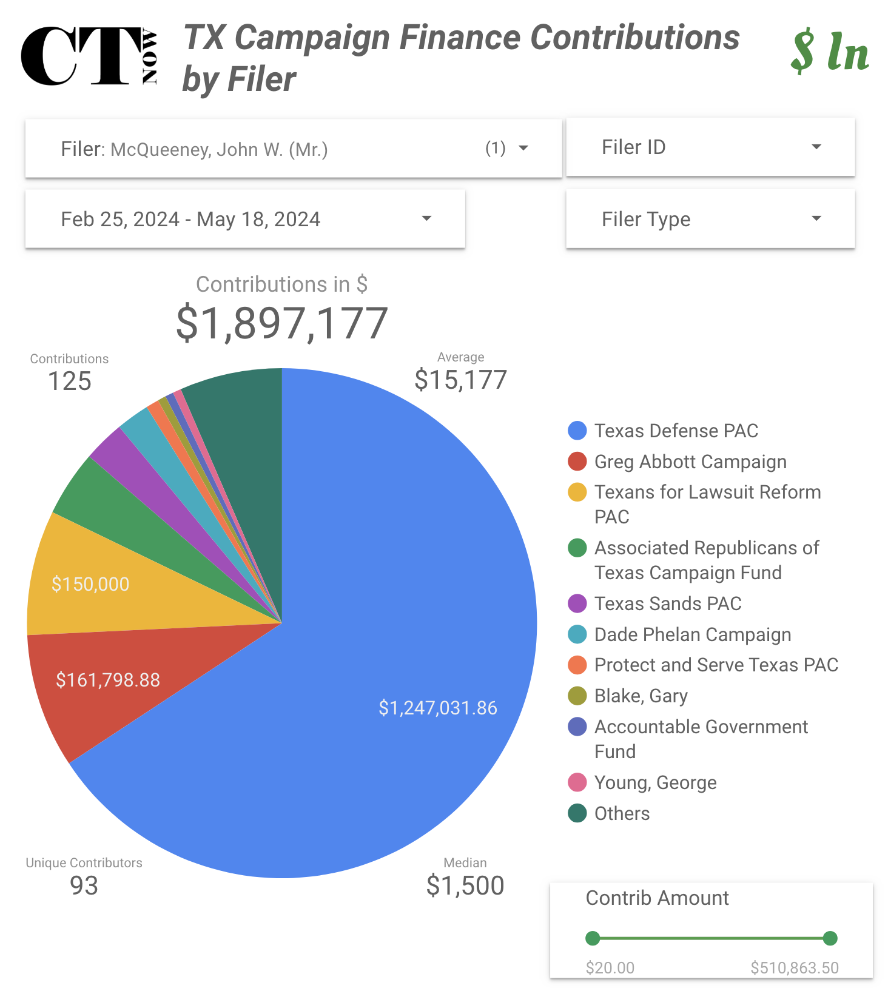Image resolution: width=888 pixels, height=991 pixels.
Task: Click the $20.00 minimum amount label
Action: 610,968
